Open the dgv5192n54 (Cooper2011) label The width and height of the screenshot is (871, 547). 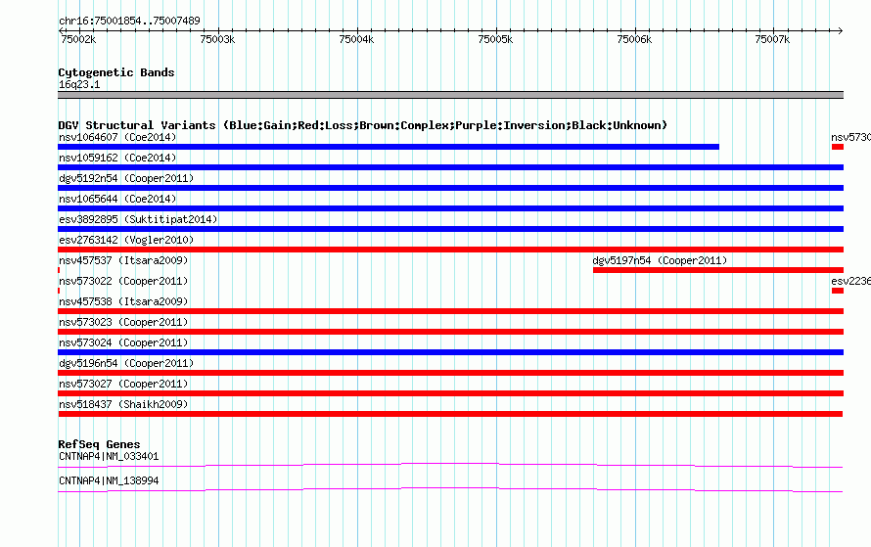126,178
